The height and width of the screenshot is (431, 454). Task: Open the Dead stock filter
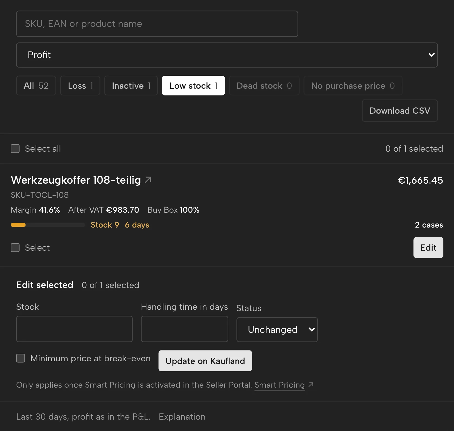[264, 85]
